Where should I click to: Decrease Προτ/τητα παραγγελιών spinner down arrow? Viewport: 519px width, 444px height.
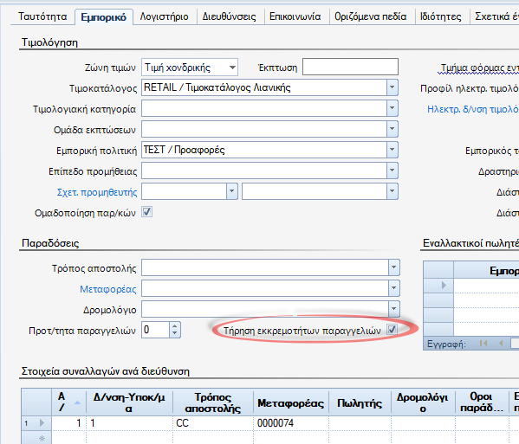click(175, 333)
